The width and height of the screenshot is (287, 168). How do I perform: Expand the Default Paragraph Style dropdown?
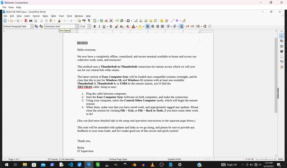[32, 27]
